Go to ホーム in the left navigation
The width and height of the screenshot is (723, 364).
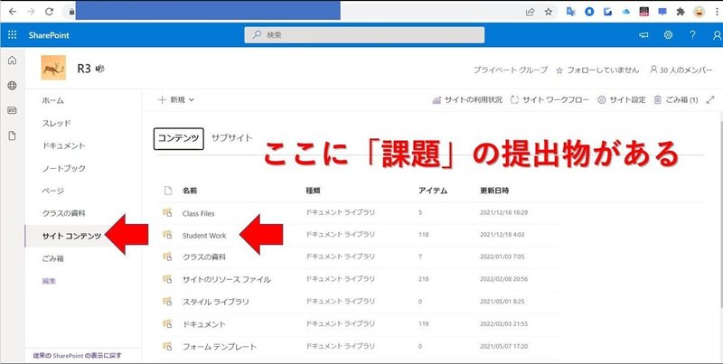(53, 100)
